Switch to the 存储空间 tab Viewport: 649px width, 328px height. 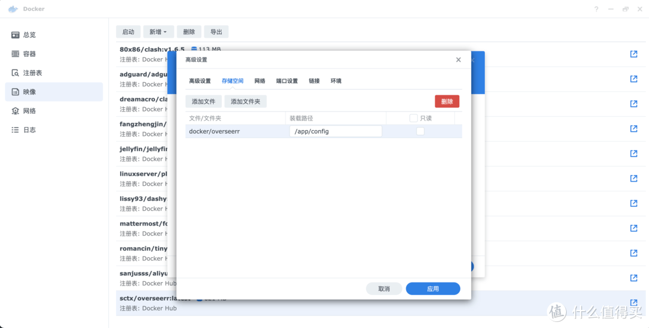233,81
